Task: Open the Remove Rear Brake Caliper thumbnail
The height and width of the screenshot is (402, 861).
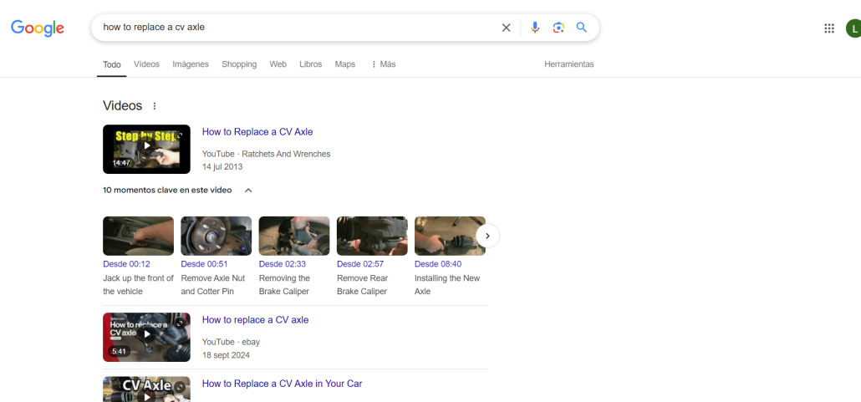Action: [372, 237]
